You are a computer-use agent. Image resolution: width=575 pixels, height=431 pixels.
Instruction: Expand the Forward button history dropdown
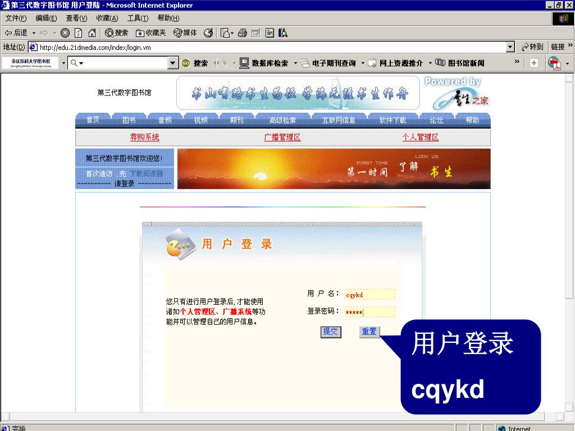coord(54,33)
